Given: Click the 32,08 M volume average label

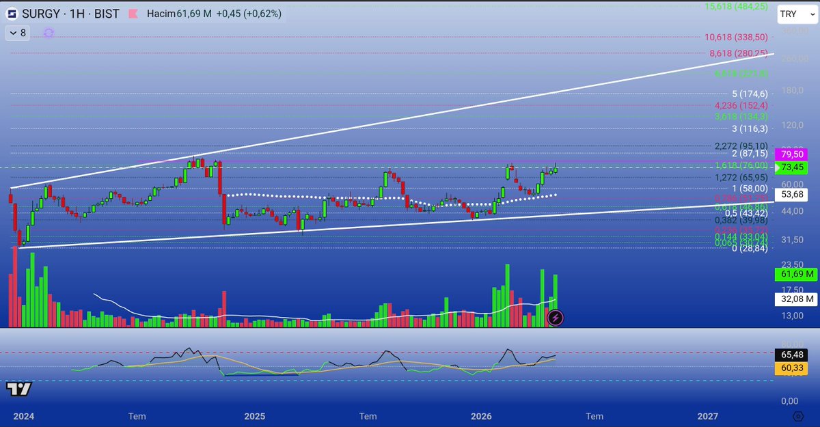Looking at the screenshot, I should (x=796, y=299).
